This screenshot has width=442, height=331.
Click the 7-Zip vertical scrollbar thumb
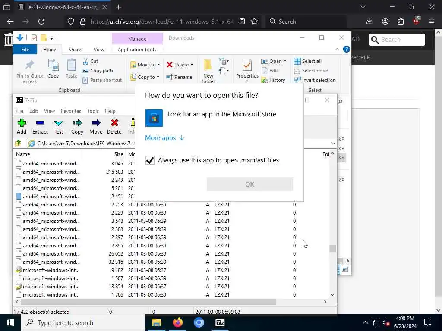point(333,248)
